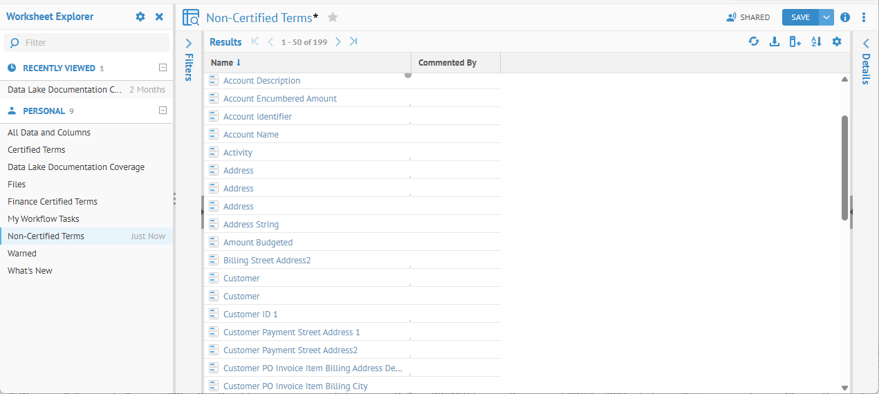The height and width of the screenshot is (394, 879).
Task: Click the worksheet Filter input field
Action: point(86,43)
